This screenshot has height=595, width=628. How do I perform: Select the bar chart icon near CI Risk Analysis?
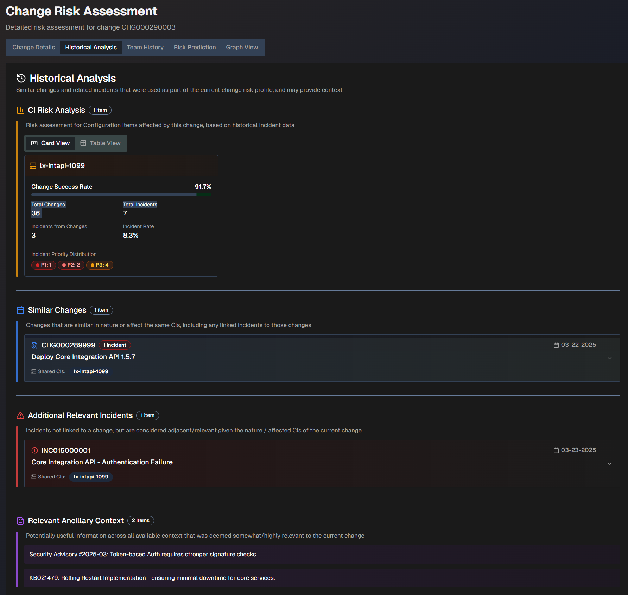20,110
